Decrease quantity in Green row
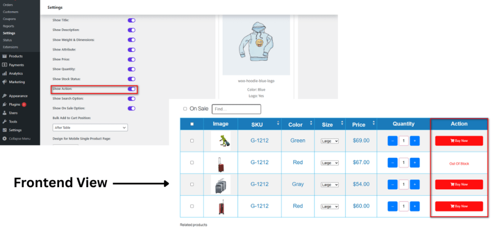Screen dimensions: 500x232 [x=392, y=141]
